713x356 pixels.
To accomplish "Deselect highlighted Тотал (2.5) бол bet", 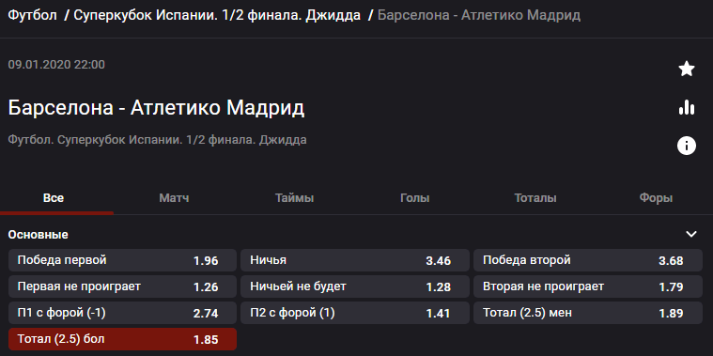I will pos(123,339).
